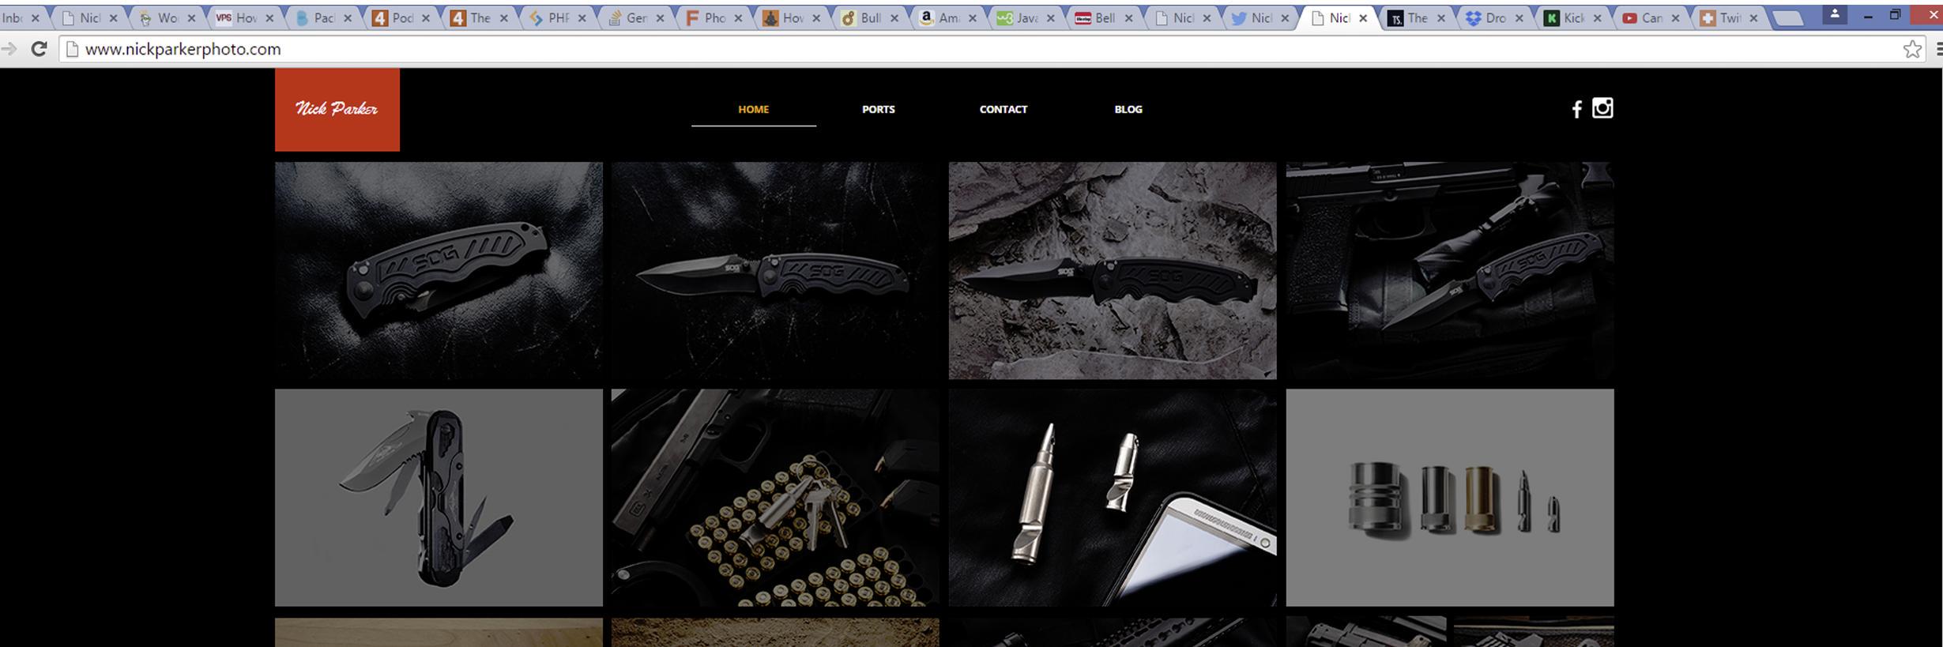
Task: Close the Dropbox tab
Action: click(1519, 18)
